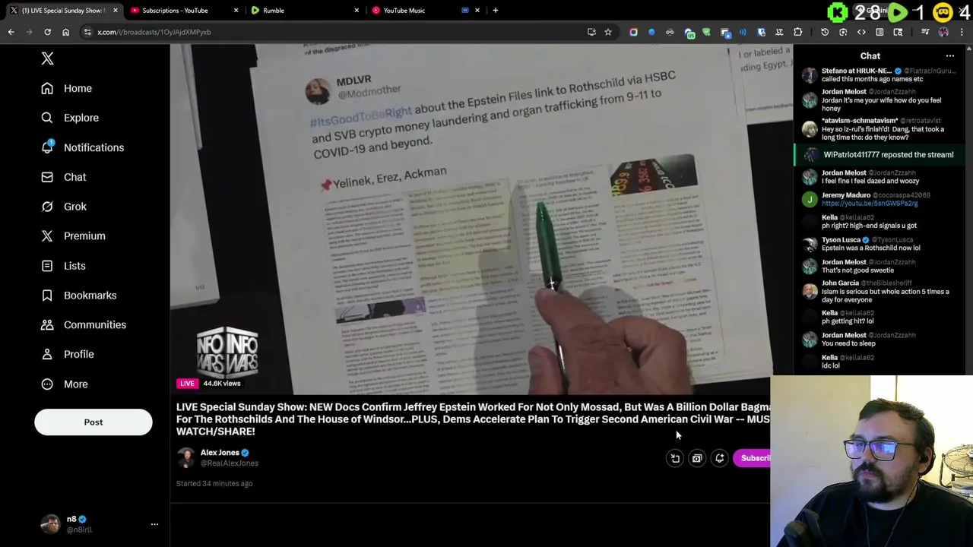Open a new browser tab

496,11
